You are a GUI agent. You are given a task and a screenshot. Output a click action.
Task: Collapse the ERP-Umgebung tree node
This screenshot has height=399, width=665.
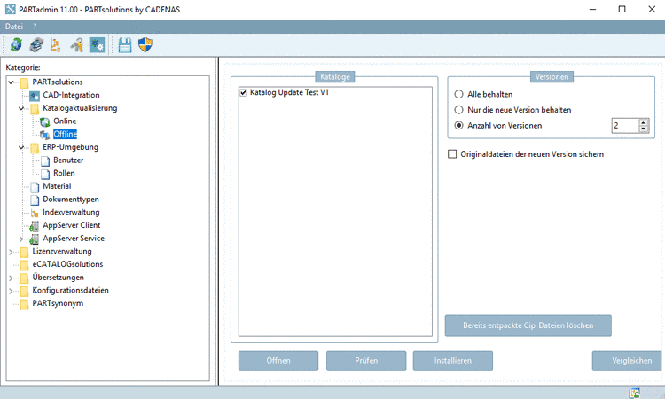(x=21, y=147)
